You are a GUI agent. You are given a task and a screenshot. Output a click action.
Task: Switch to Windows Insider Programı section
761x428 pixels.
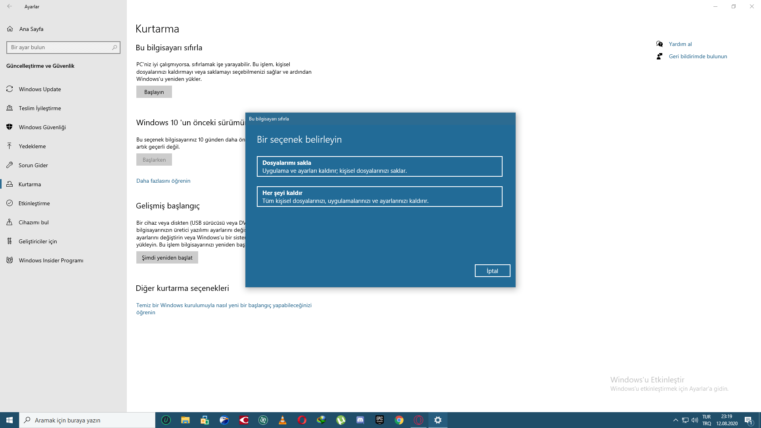pyautogui.click(x=51, y=260)
